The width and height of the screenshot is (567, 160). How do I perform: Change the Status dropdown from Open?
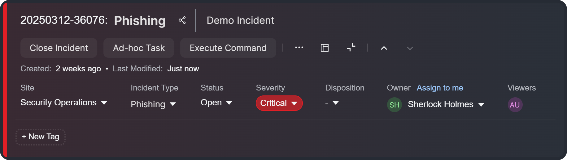216,103
